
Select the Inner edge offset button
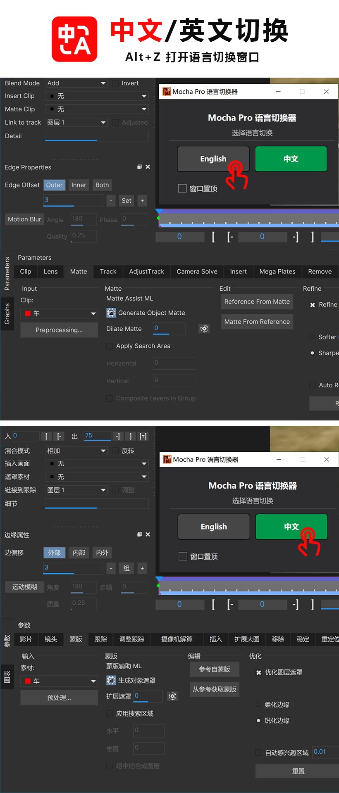coord(79,185)
